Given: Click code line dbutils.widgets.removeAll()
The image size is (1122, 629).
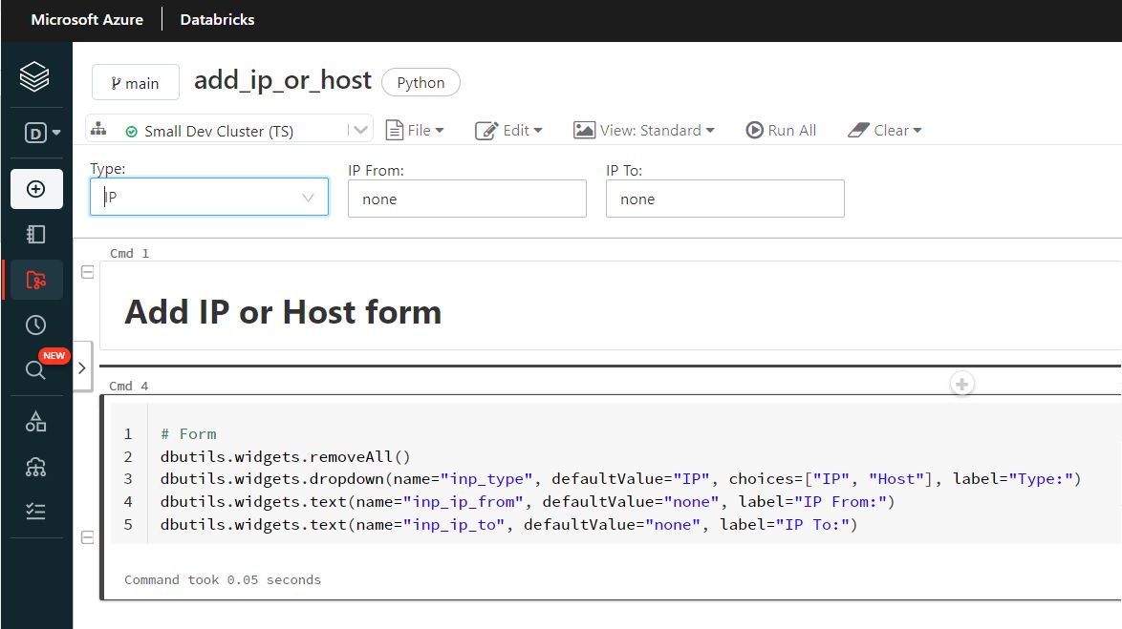Looking at the screenshot, I should [285, 457].
